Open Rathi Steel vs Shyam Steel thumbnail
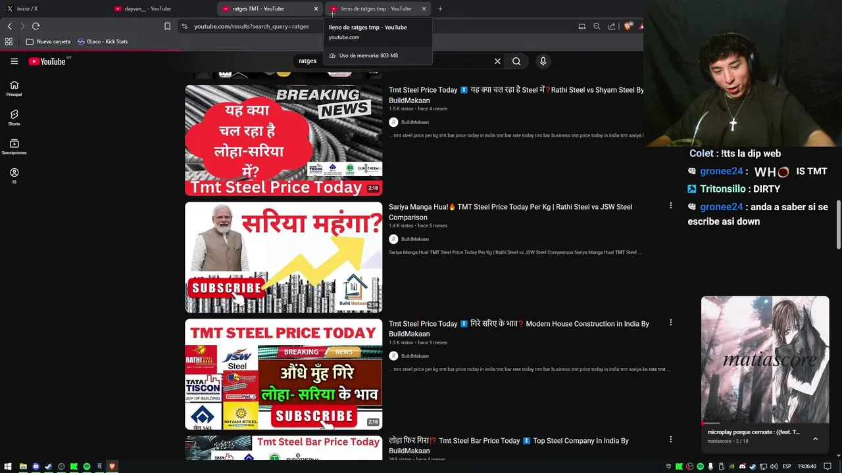This screenshot has width=842, height=473. point(284,140)
